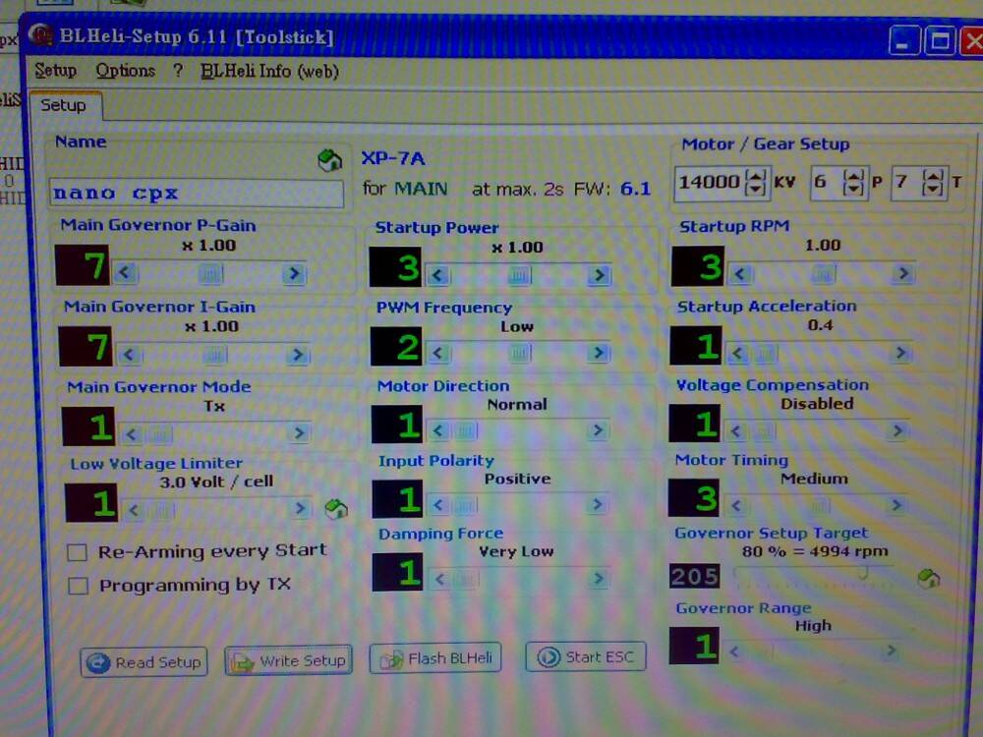Enable Programming by TX checkbox
Image resolution: width=983 pixels, height=737 pixels.
(78, 587)
